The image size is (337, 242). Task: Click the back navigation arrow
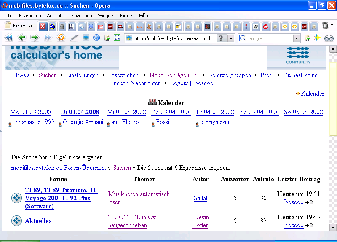click(x=22, y=38)
